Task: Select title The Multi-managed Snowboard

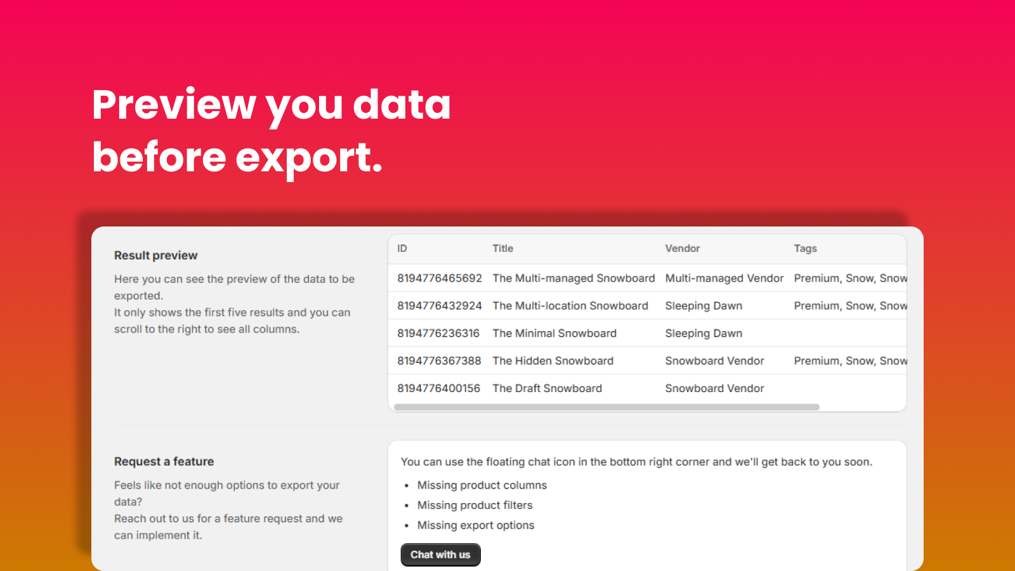Action: coord(573,278)
